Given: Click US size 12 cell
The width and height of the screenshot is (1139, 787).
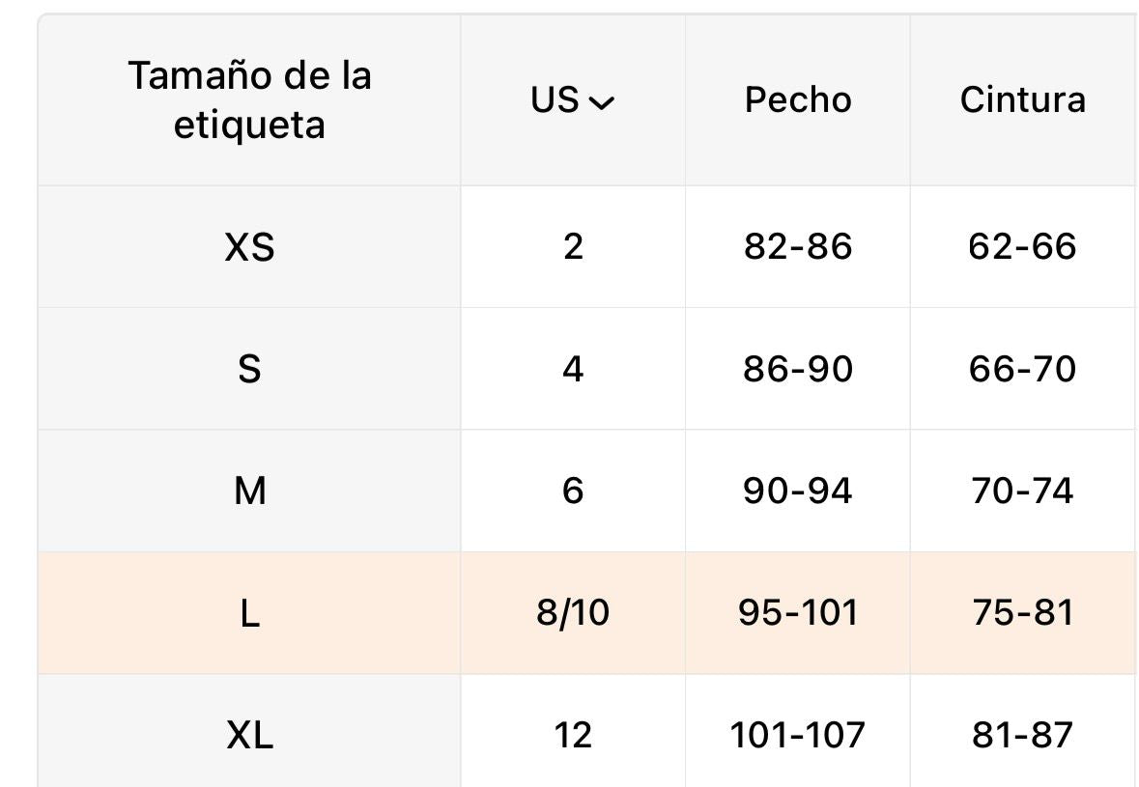Looking at the screenshot, I should coord(573,736).
